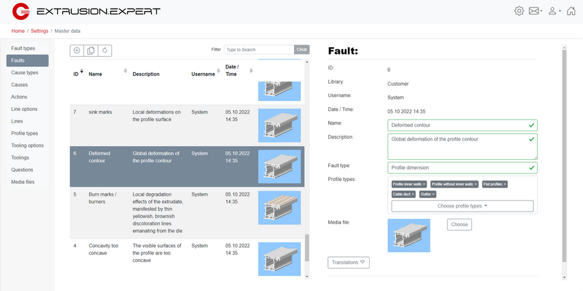583x291 pixels.
Task: Expand the Translations section
Action: (x=349, y=263)
